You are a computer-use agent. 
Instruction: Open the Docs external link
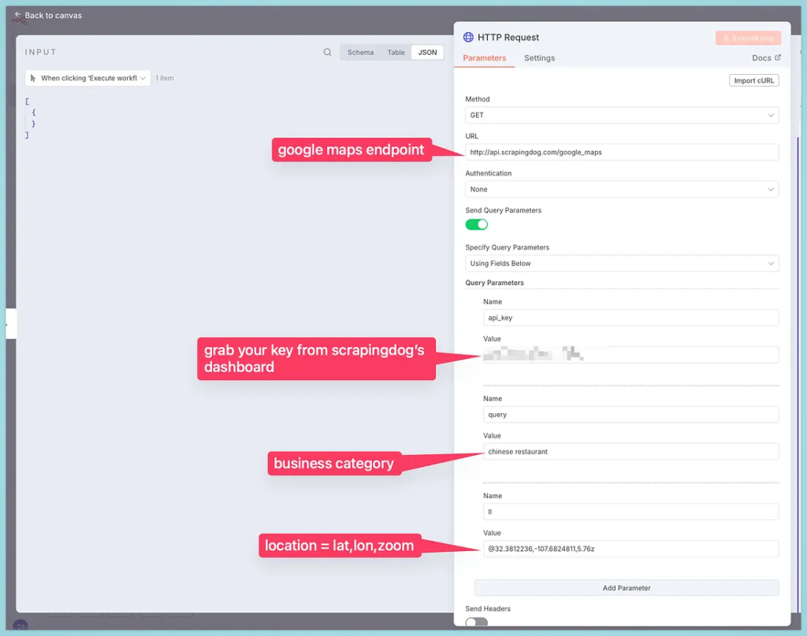[766, 57]
